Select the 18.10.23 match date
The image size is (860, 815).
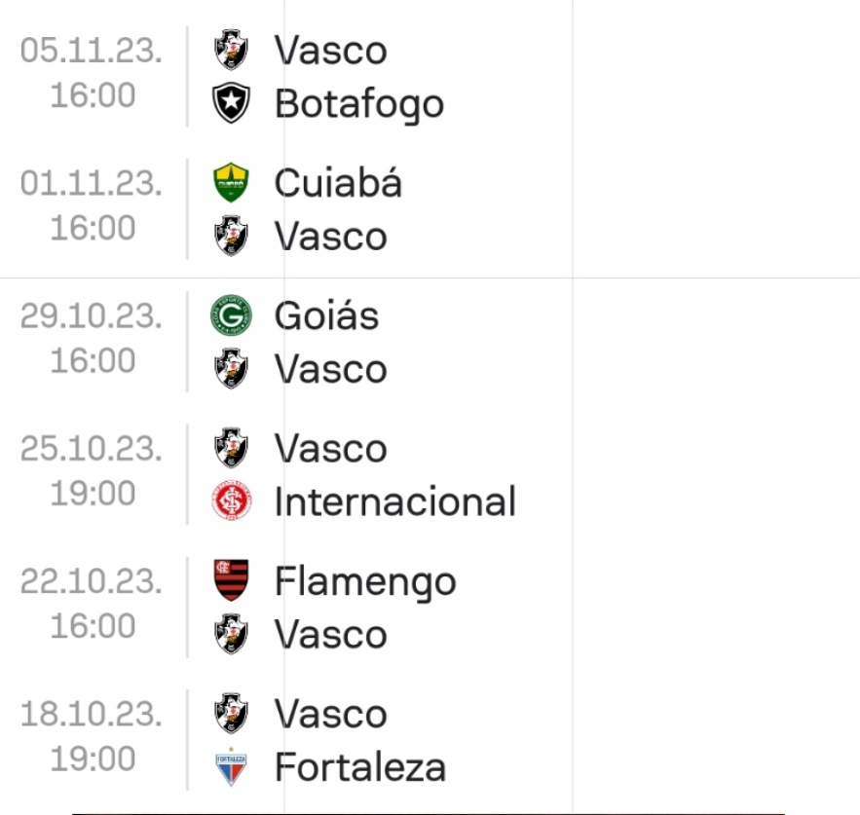click(92, 714)
